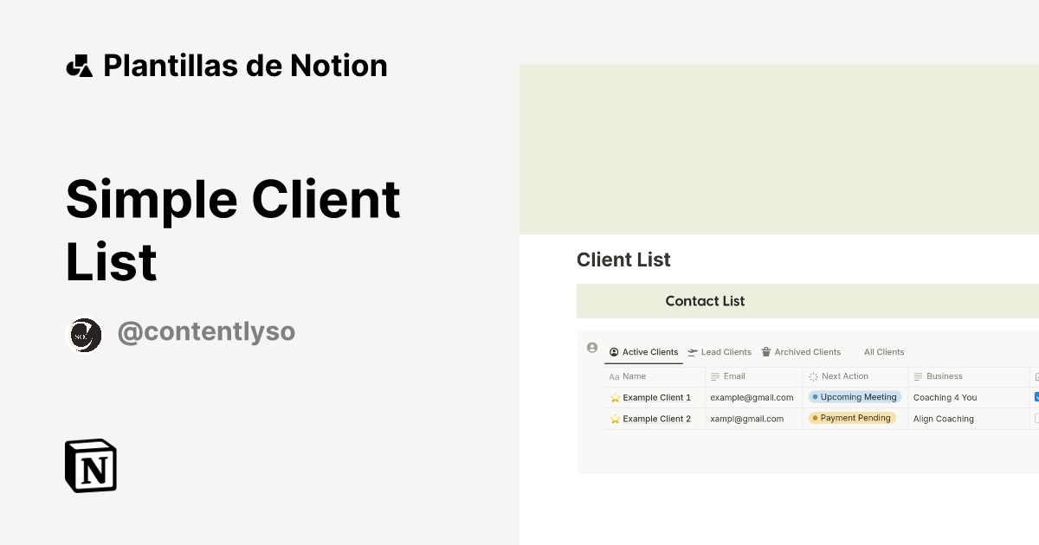Click the account avatar icon left of the tabs
This screenshot has width=1039, height=545.
(x=591, y=347)
